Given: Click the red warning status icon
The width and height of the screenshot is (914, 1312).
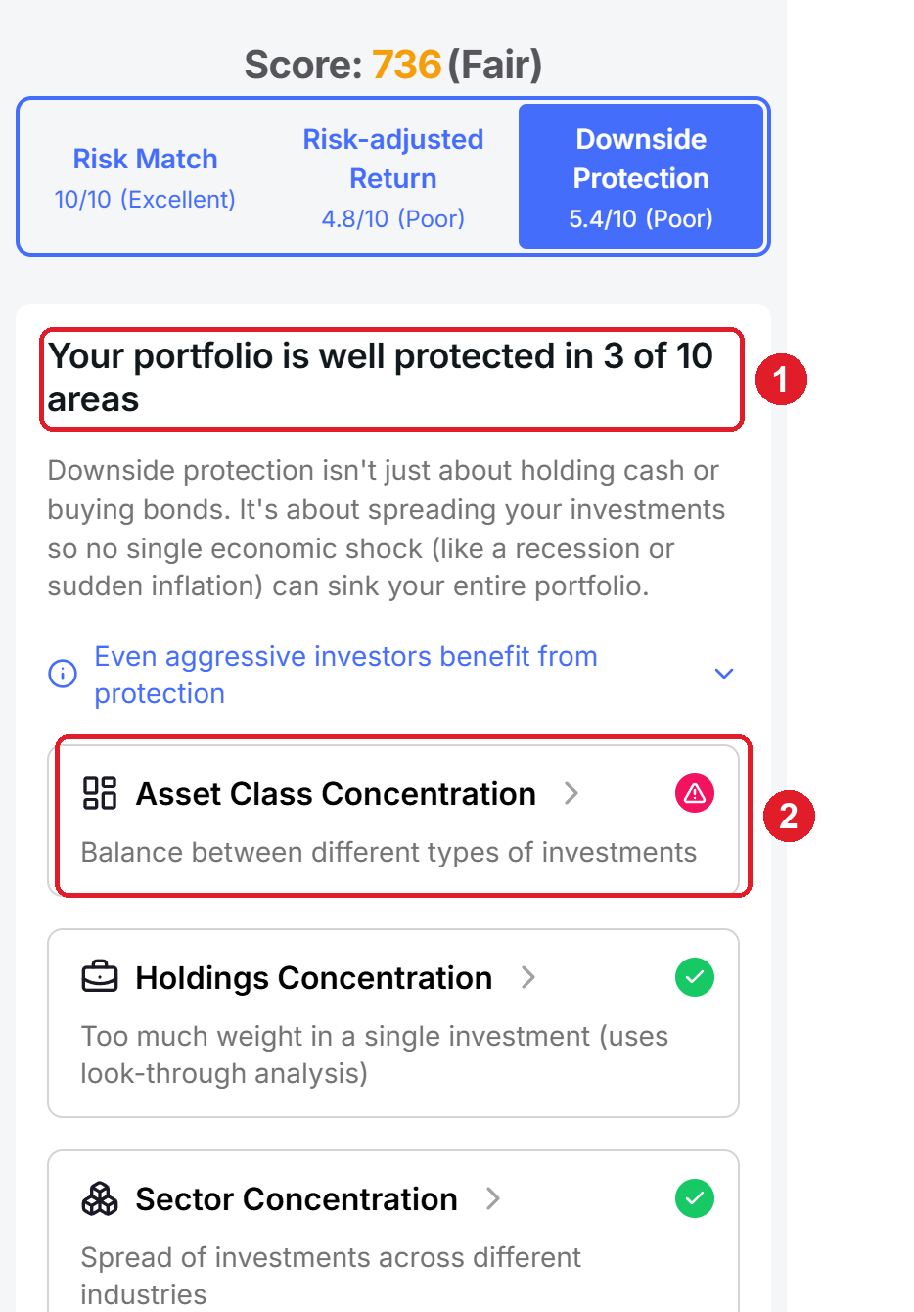Looking at the screenshot, I should pos(695,793).
